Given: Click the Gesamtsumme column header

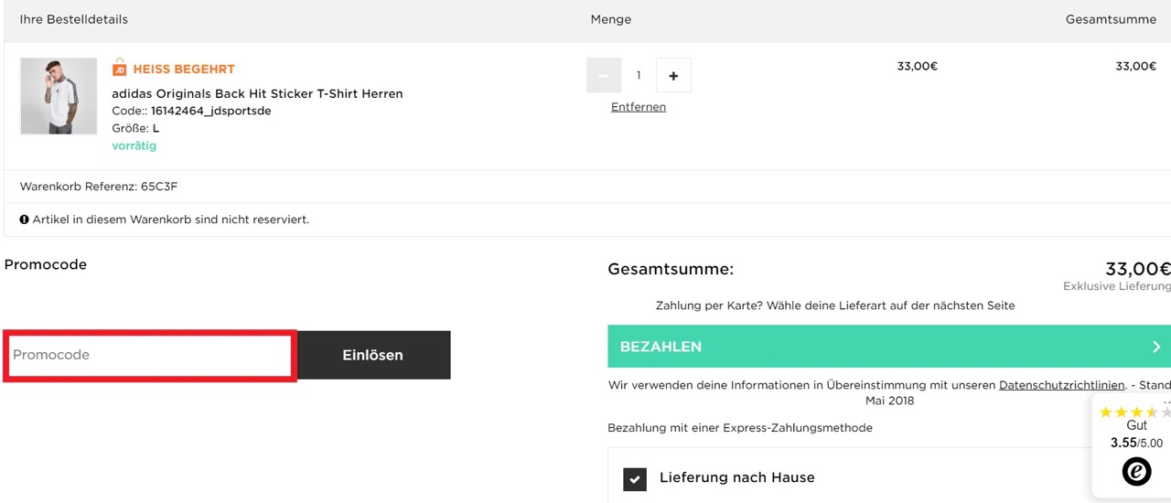Looking at the screenshot, I should pyautogui.click(x=1111, y=19).
